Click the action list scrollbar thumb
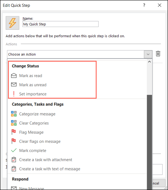The image size is (168, 190). pos(149,142)
